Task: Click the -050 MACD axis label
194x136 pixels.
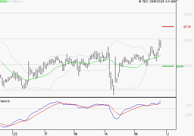Action: [x=188, y=115]
